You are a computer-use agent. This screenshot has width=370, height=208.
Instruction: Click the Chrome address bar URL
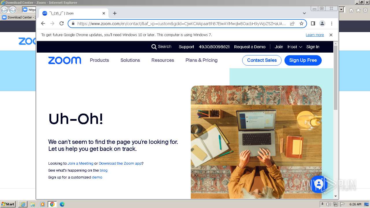click(x=182, y=24)
